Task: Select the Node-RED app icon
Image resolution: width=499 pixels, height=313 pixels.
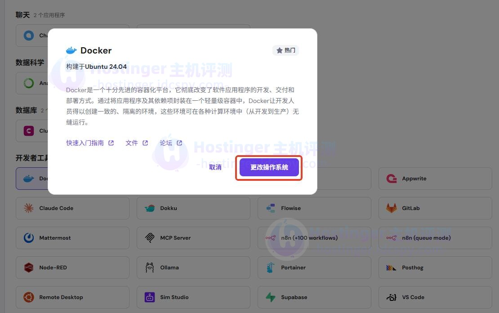Action: (28, 267)
